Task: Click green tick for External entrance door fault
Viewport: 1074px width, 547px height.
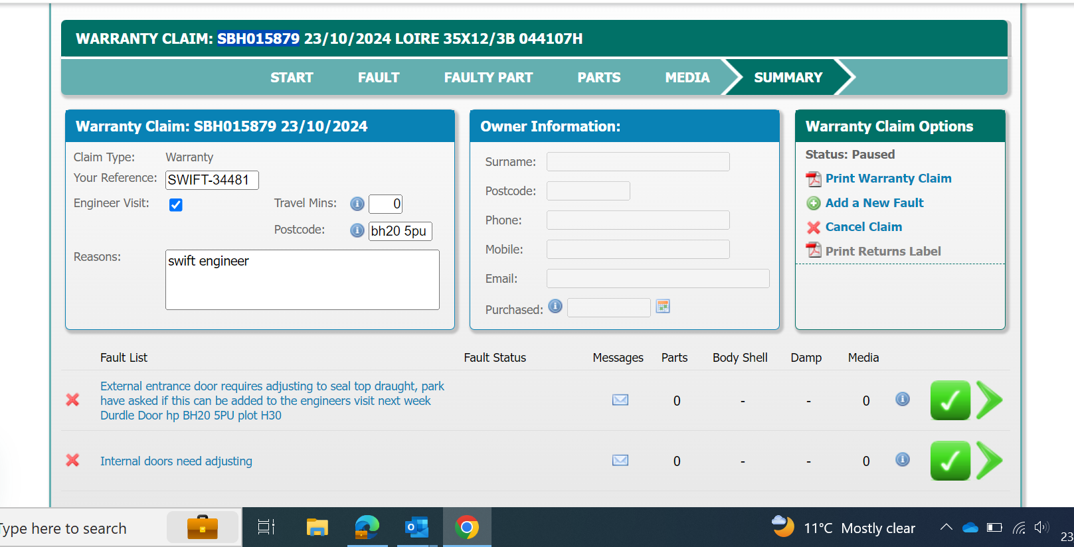Action: click(x=950, y=400)
